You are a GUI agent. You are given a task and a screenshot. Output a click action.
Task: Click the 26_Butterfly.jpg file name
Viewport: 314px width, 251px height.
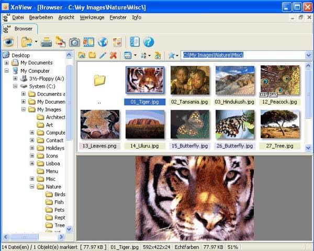pyautogui.click(x=234, y=146)
